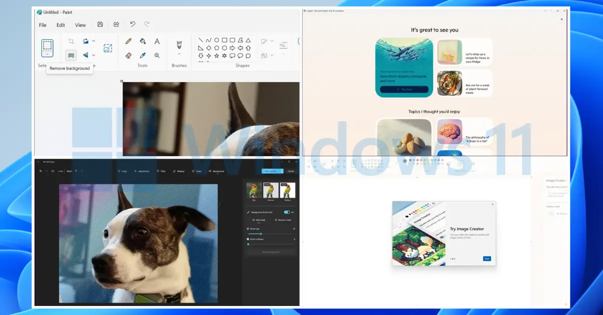603x315 pixels.
Task: Open the fridge recipe card in Copilot
Action: tap(464, 53)
